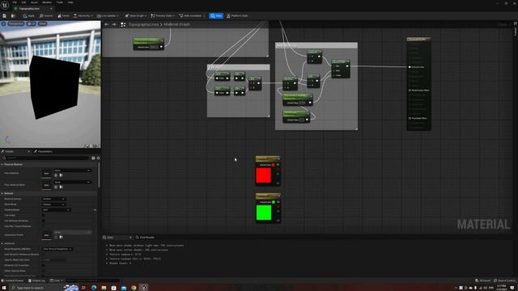Open the Lit view mode menu

(31, 23)
